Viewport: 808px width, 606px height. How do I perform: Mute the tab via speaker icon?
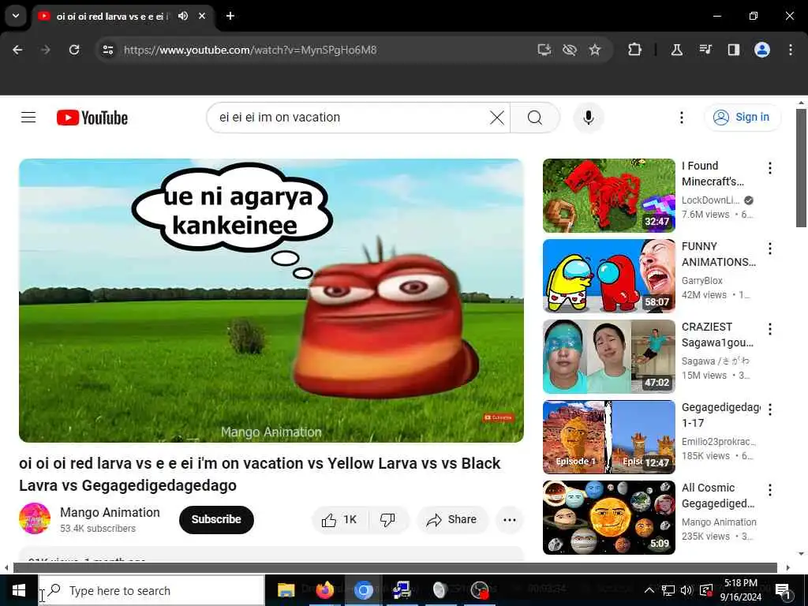pyautogui.click(x=183, y=16)
